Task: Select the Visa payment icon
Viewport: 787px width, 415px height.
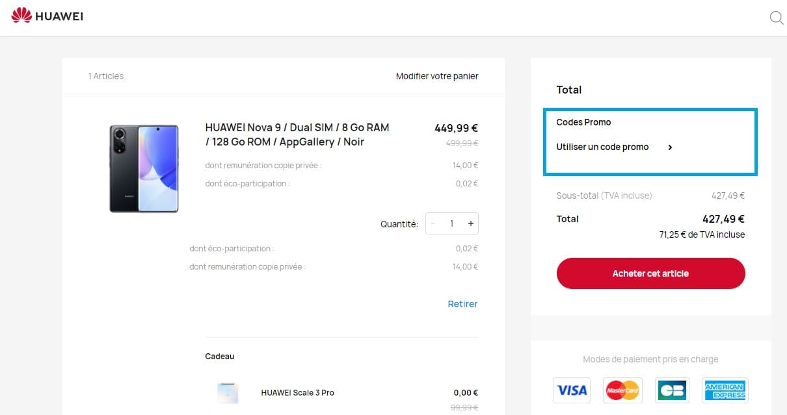Action: (x=571, y=390)
